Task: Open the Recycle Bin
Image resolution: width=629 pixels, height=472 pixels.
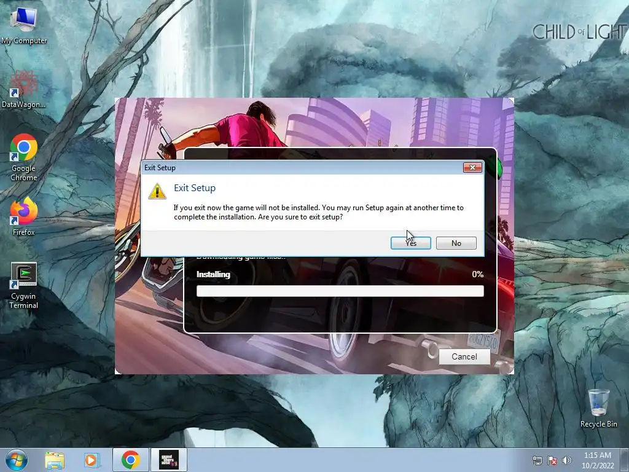Action: (x=598, y=408)
